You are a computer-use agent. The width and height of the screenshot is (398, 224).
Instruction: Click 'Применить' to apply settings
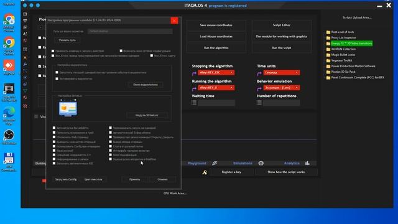click(134, 179)
